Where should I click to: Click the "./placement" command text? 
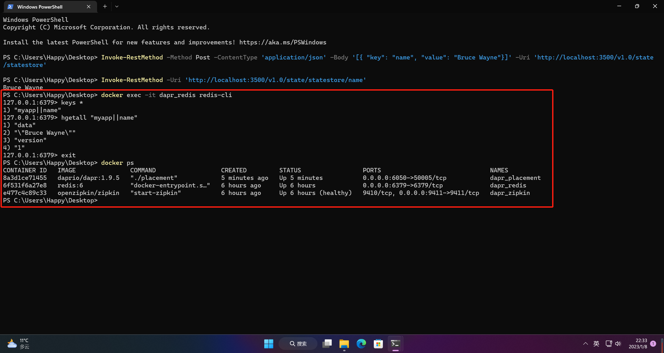154,178
